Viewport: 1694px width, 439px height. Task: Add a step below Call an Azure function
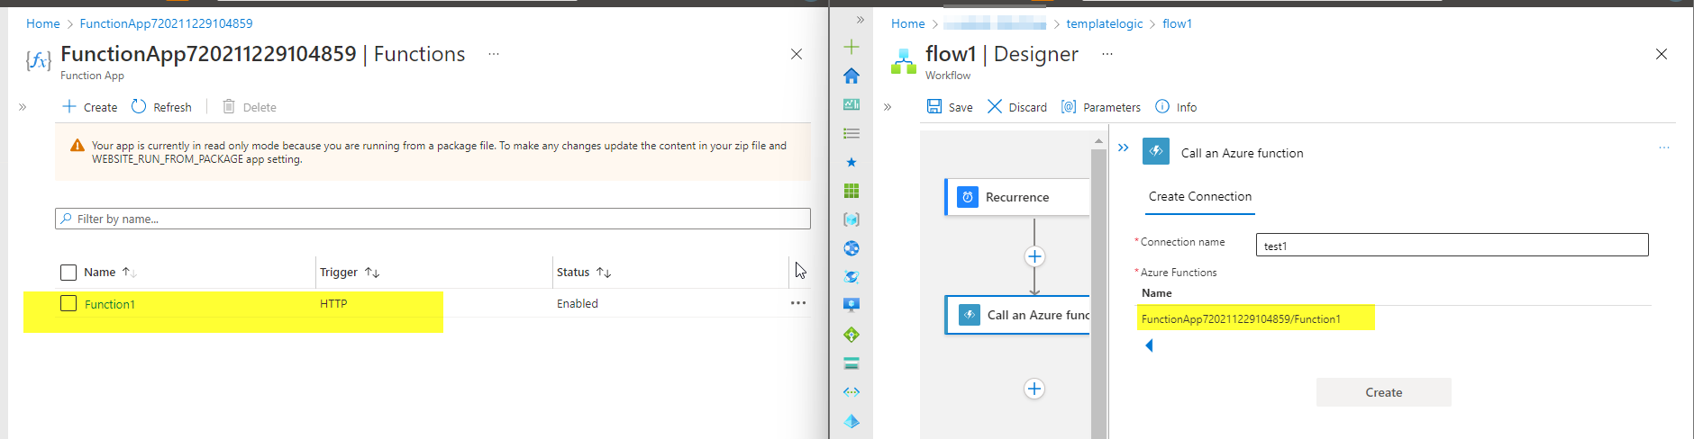pos(1034,389)
